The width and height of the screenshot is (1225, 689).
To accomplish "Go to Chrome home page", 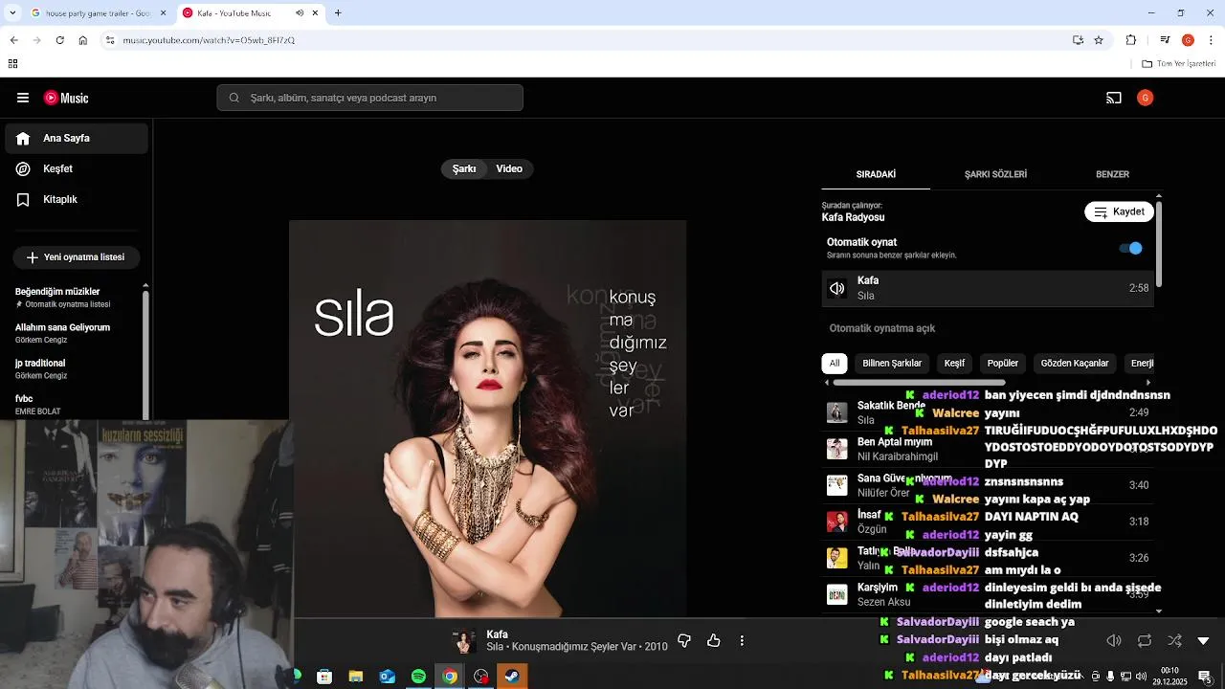I will point(83,40).
